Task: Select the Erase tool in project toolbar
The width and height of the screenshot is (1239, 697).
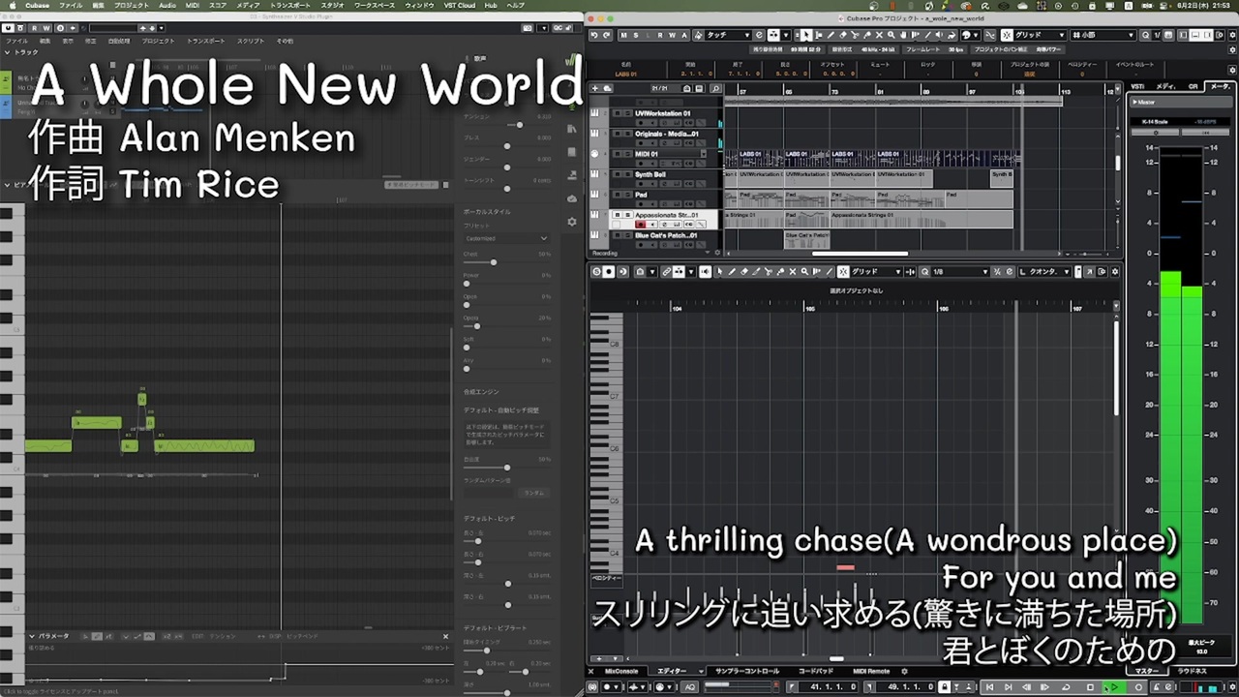Action: pos(842,35)
